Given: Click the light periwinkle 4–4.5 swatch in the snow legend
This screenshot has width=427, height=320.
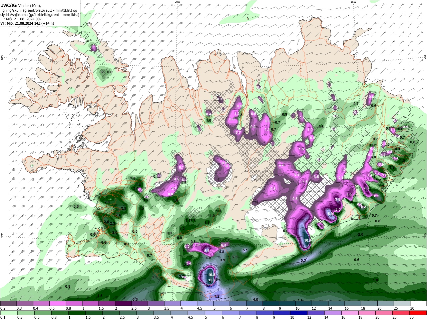Looking at the screenshot, I should (x=189, y=304).
